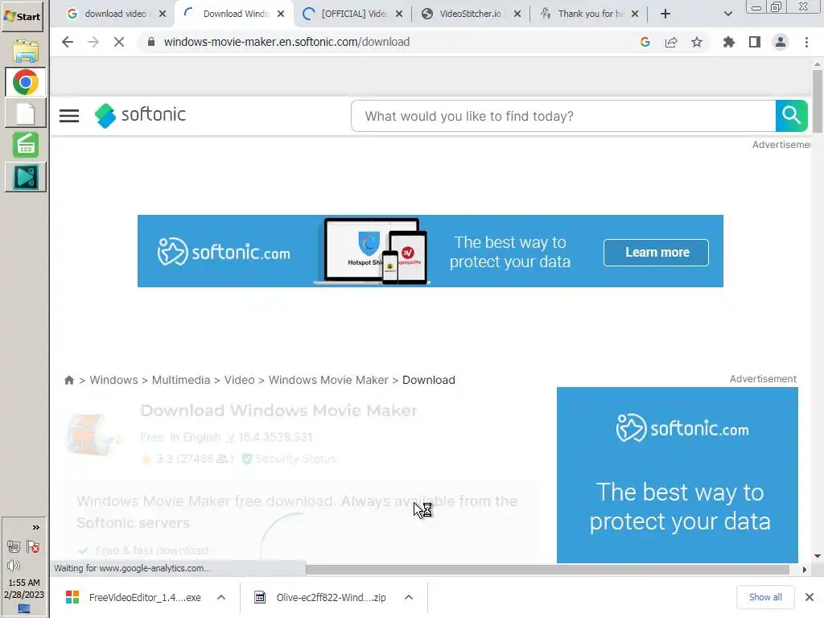Expand hidden tray icons chevron
The image size is (824, 618).
(35, 528)
